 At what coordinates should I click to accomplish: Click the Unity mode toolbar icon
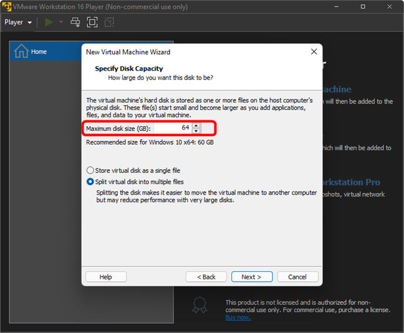[109, 22]
